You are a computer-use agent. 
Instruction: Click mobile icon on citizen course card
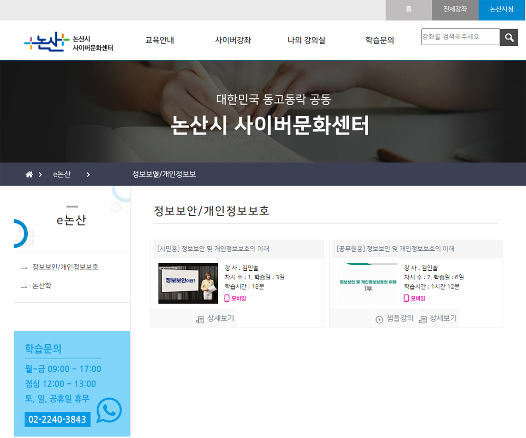[x=227, y=298]
